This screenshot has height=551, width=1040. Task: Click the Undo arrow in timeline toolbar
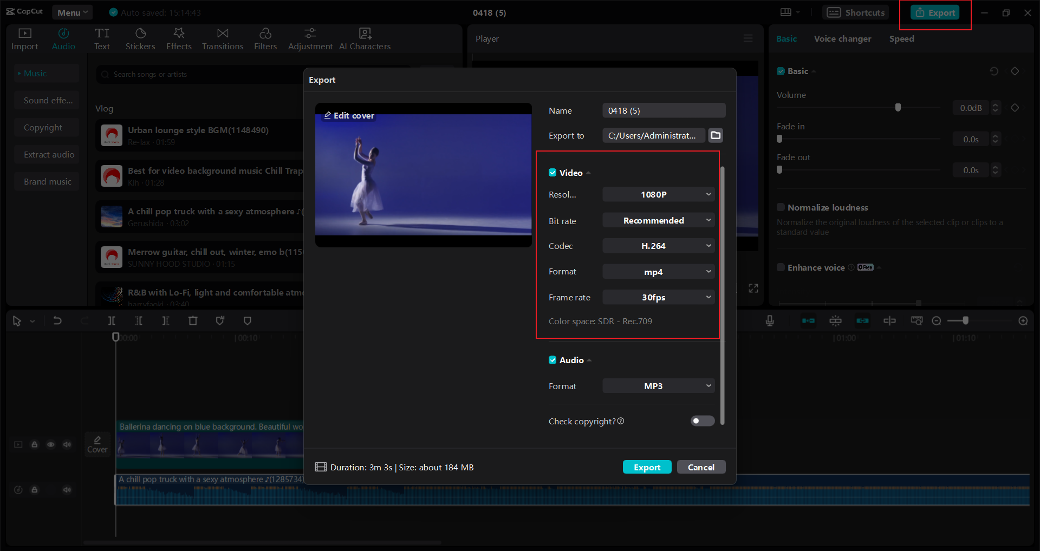point(57,320)
